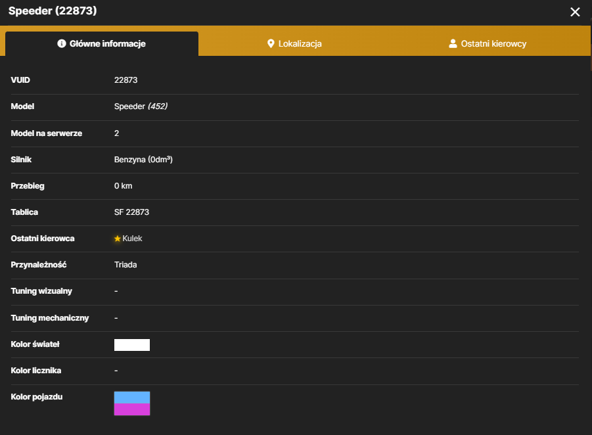Click the info icon on Główne informacje tab
Viewport: 592px width, 435px height.
pos(62,43)
